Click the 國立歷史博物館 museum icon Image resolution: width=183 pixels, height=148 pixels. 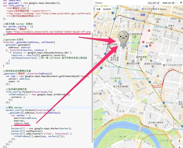[121, 84]
